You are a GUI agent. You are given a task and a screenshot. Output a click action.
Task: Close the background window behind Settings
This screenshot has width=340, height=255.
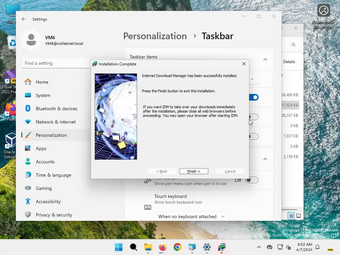click(x=296, y=28)
